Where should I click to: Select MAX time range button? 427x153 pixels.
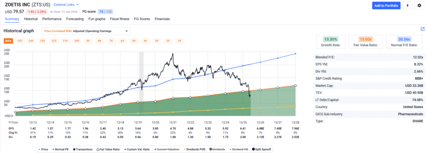tap(8, 41)
